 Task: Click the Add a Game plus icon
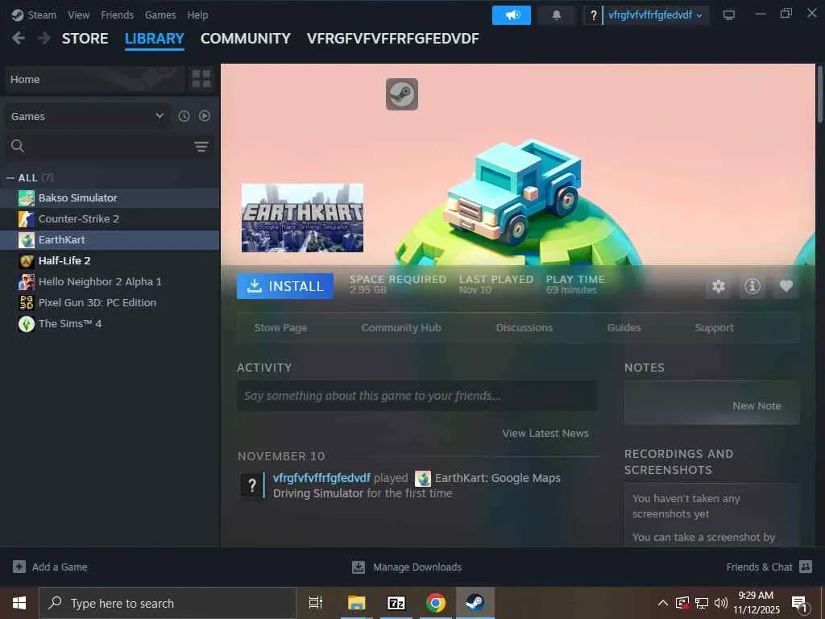19,567
